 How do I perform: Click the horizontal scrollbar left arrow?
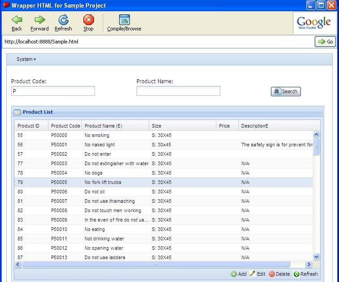(x=18, y=264)
